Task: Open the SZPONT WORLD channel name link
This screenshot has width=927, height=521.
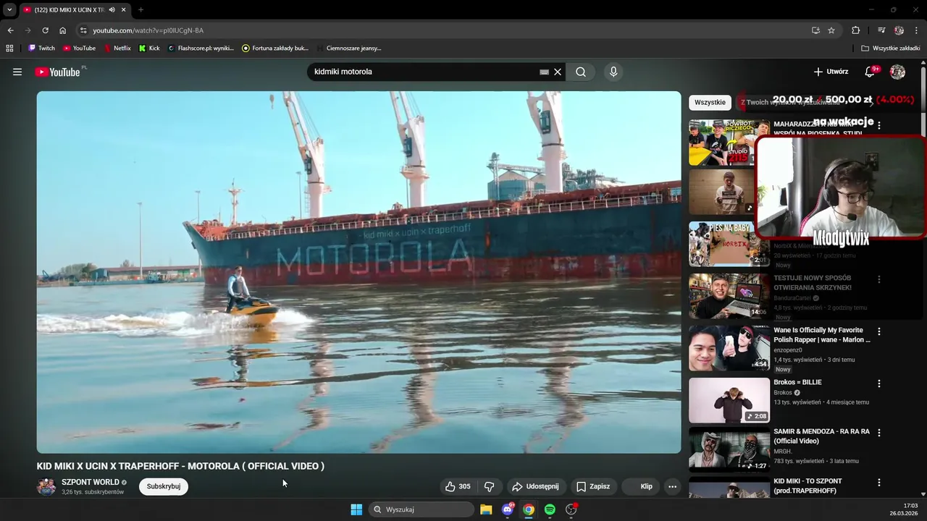Action: click(x=91, y=482)
